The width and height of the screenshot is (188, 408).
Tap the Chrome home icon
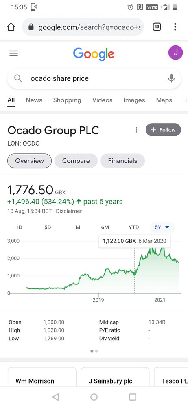click(11, 27)
